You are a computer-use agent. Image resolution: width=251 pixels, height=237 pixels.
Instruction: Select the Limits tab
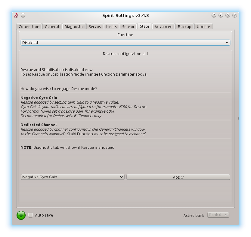click(x=111, y=27)
